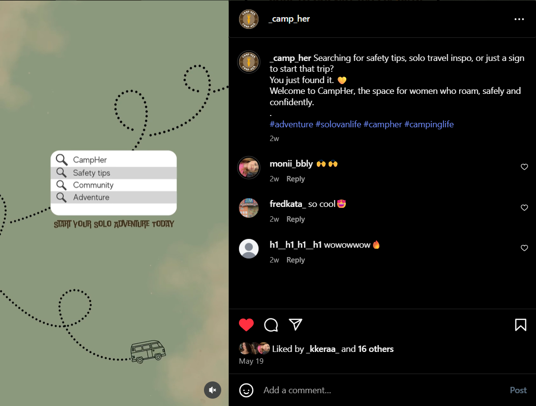Like h1__h1_h1__h1's comment heart
This screenshot has height=406, width=536.
[524, 248]
